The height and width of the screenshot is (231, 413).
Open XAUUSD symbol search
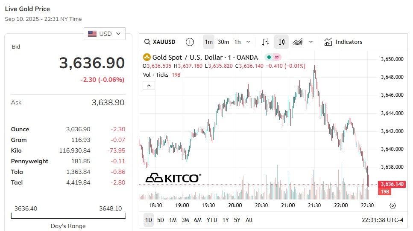click(160, 42)
